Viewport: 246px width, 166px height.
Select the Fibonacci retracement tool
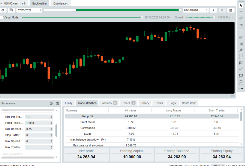click(x=241, y=57)
